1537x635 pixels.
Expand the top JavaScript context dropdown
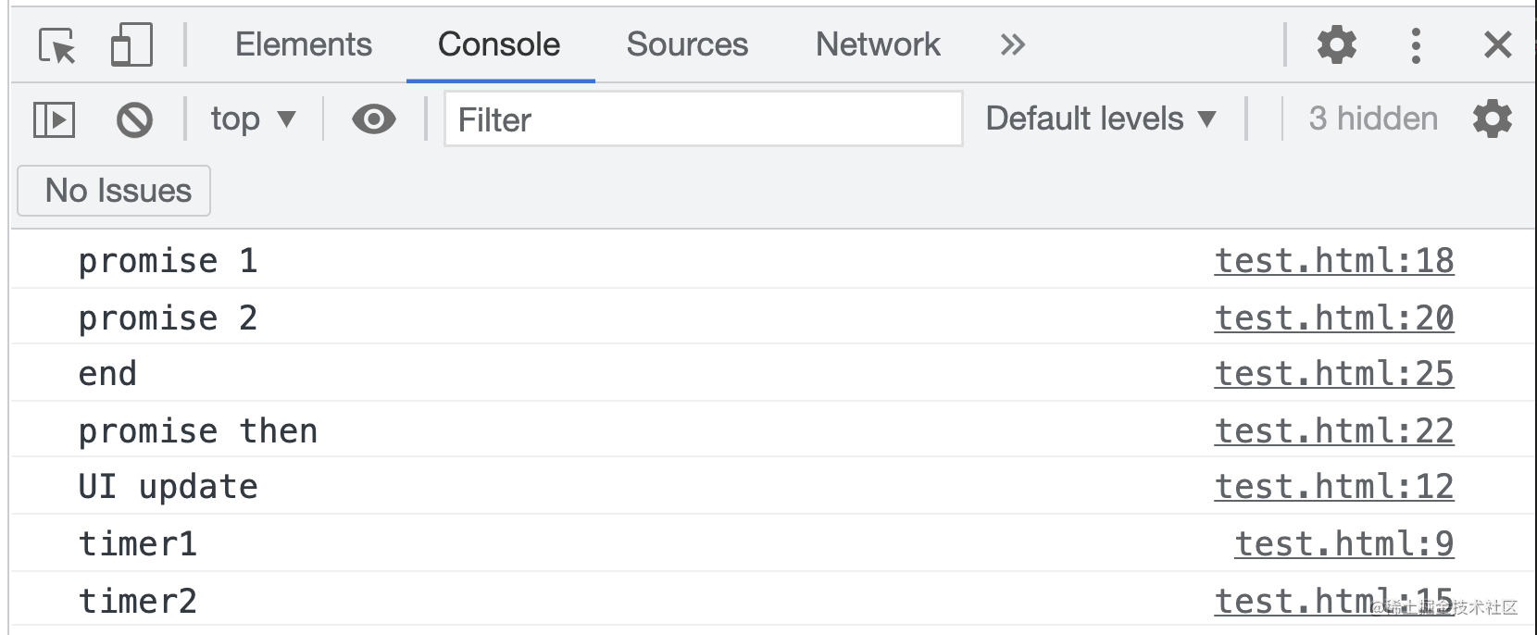(253, 119)
